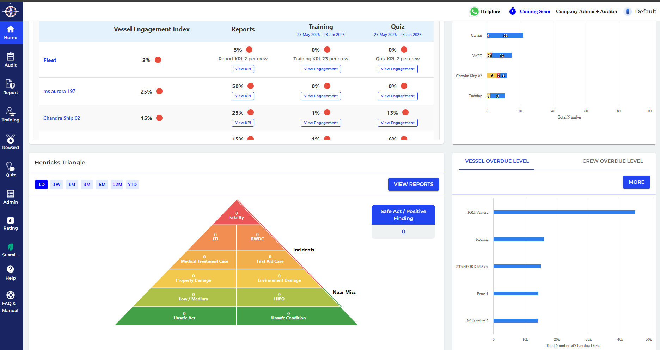Click the red status dot beside Fleet 2%
The image size is (660, 350).
point(158,60)
